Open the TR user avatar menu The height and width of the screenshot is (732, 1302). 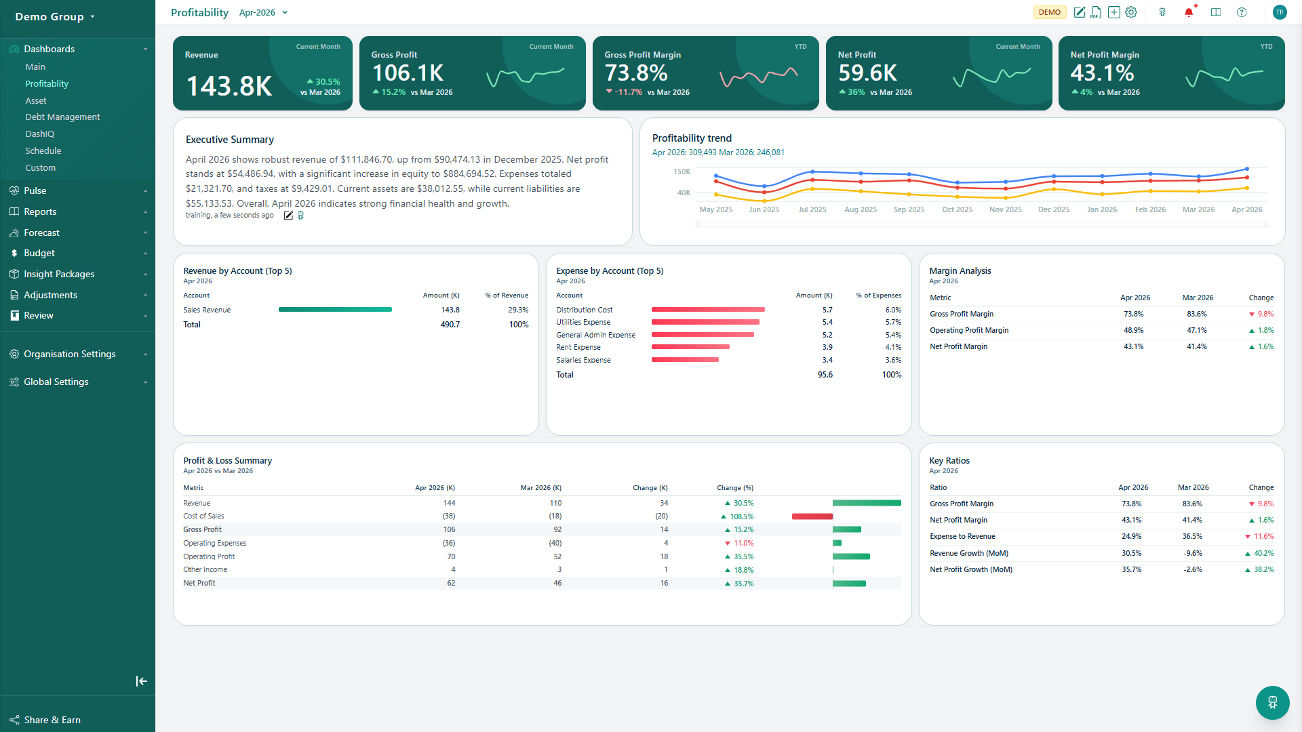point(1280,12)
